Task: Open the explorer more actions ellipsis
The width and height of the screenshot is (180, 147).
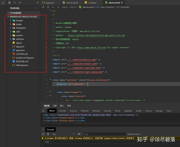Action: click(36, 8)
